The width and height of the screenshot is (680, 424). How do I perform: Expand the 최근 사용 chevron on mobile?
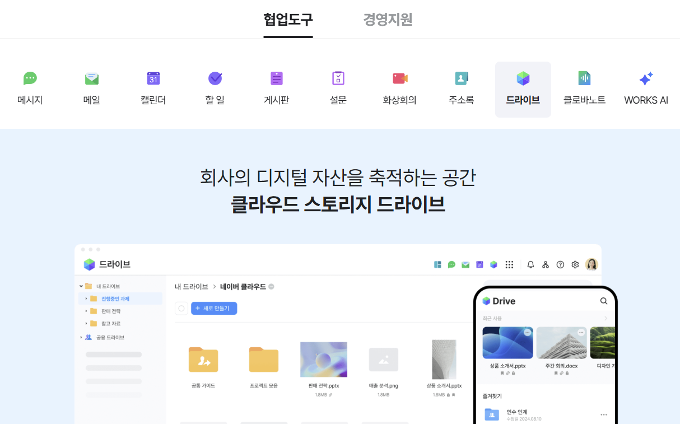tap(606, 319)
